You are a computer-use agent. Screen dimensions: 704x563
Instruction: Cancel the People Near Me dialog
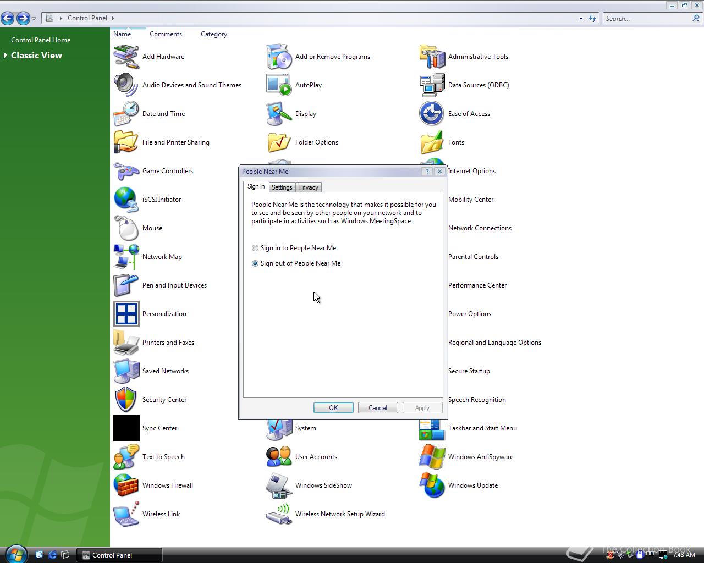378,408
